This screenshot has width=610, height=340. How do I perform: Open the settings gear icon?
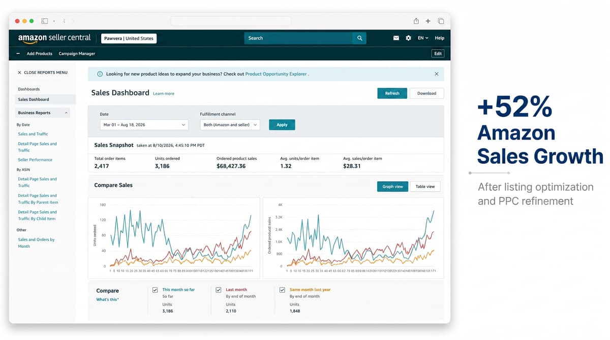(408, 38)
